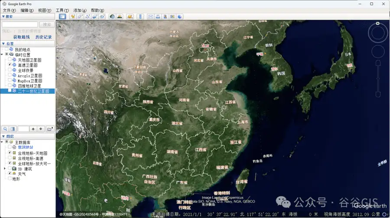Click the 搜索 search button
390x218 pixels.
(x=47, y=24)
